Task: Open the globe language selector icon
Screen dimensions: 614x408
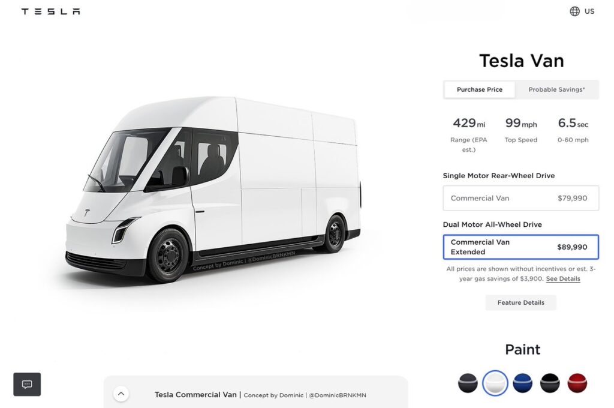Action: pos(574,11)
